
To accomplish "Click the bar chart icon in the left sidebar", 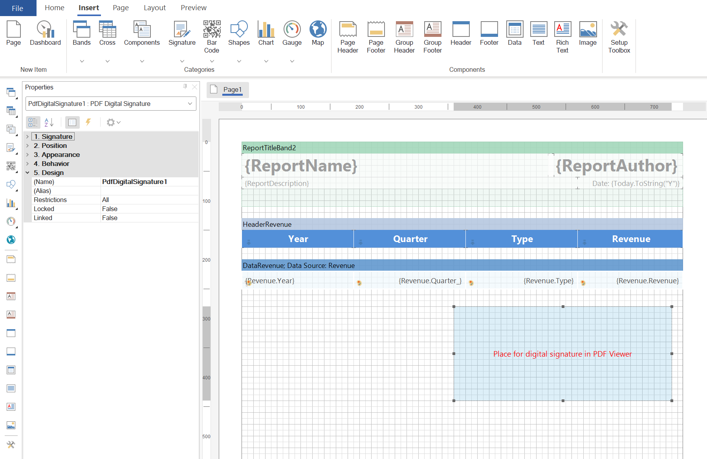I will click(11, 203).
